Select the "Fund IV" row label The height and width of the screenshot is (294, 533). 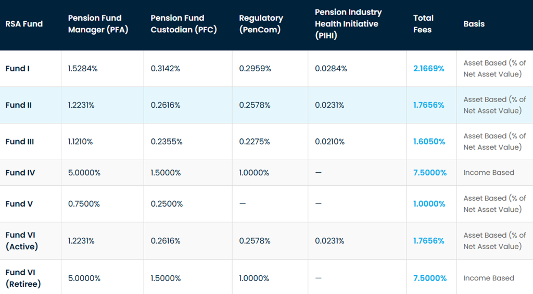click(20, 173)
